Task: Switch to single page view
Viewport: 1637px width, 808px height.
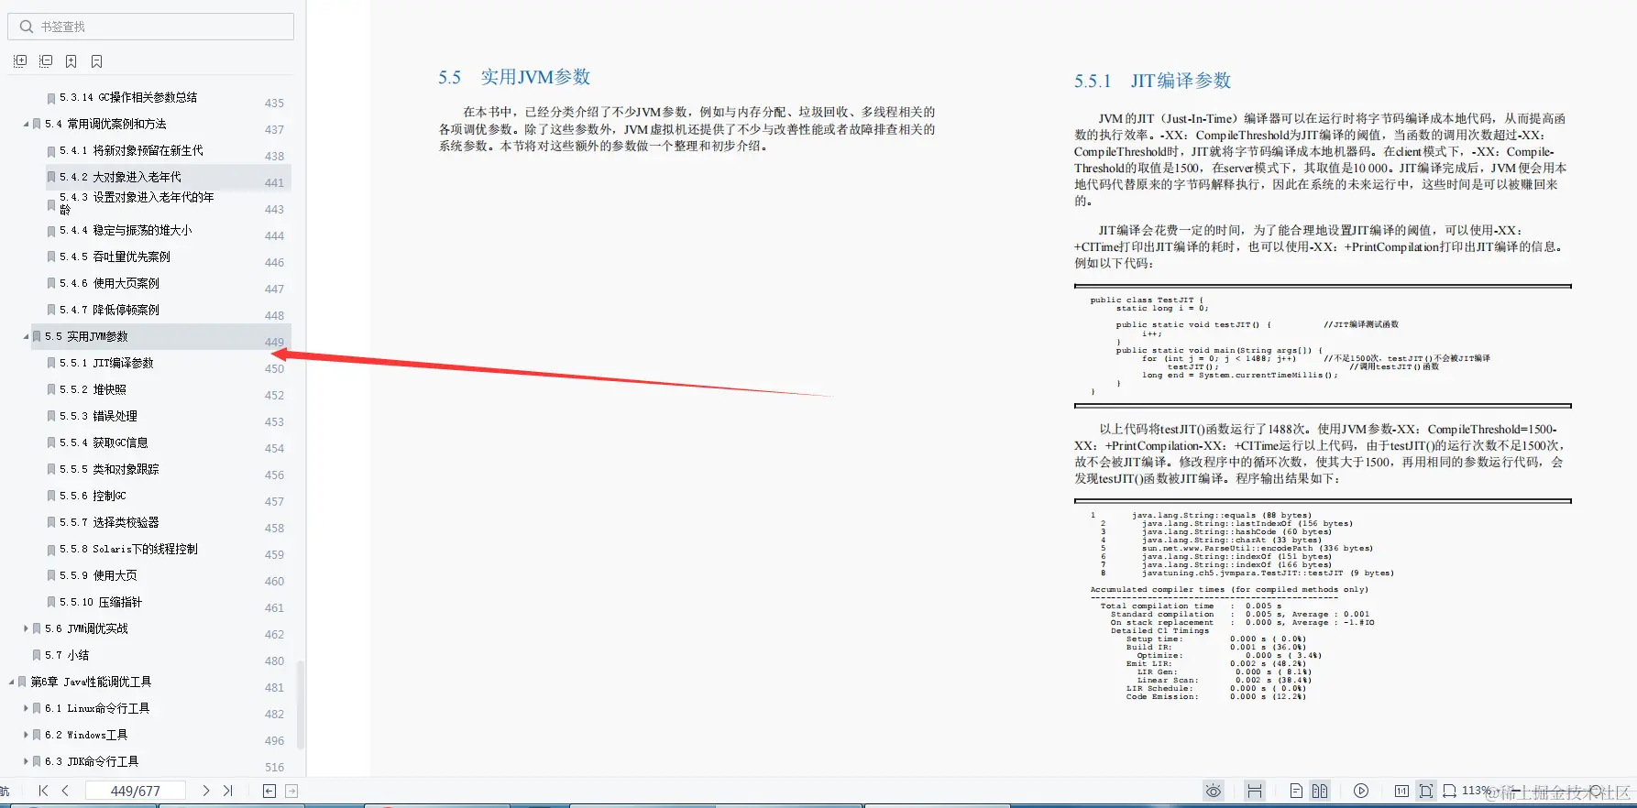Action: [1296, 791]
